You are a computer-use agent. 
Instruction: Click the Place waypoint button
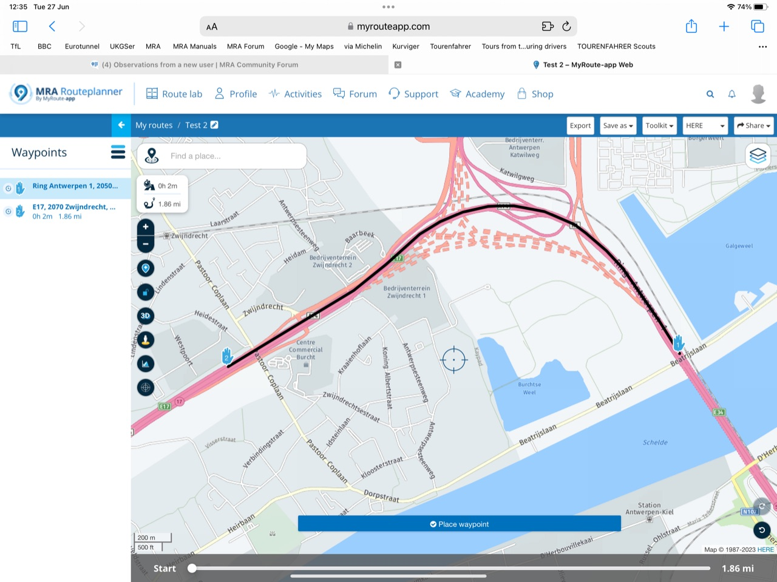click(x=460, y=524)
